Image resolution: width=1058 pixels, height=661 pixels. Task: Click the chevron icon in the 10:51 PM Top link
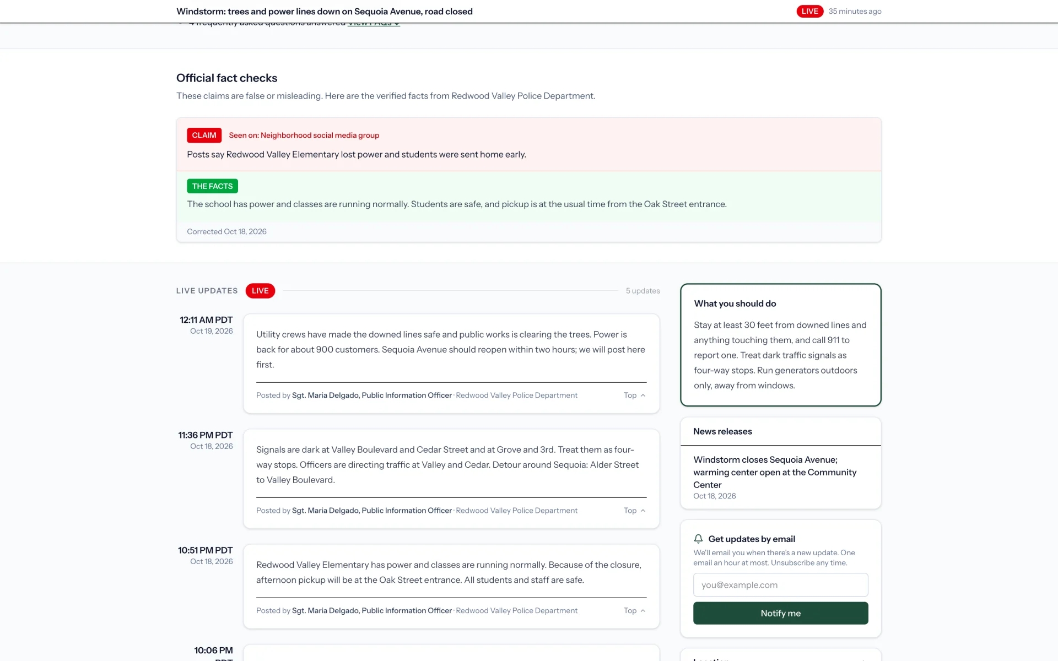click(x=643, y=610)
